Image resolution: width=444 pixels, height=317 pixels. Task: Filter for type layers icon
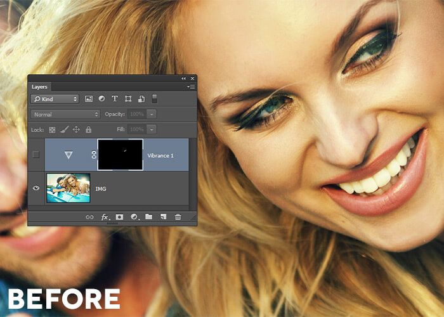115,99
